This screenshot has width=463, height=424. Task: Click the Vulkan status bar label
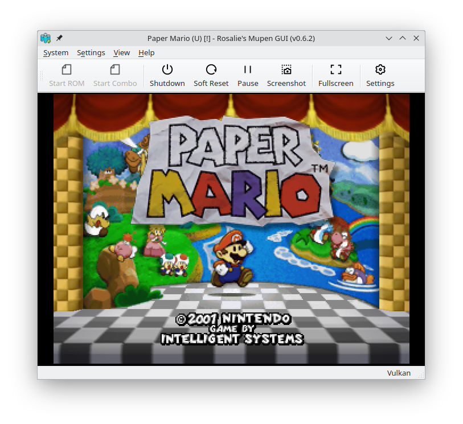tap(399, 373)
